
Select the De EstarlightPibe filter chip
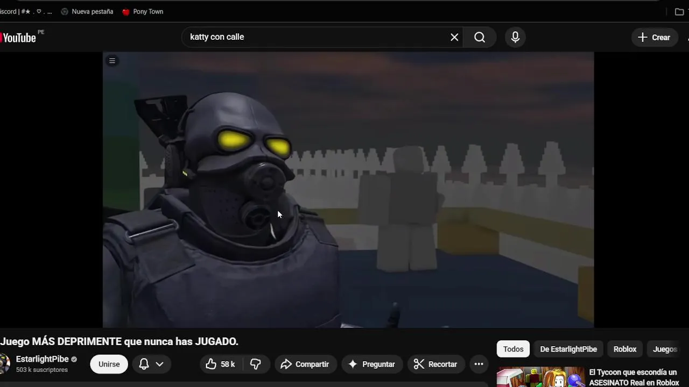click(568, 349)
